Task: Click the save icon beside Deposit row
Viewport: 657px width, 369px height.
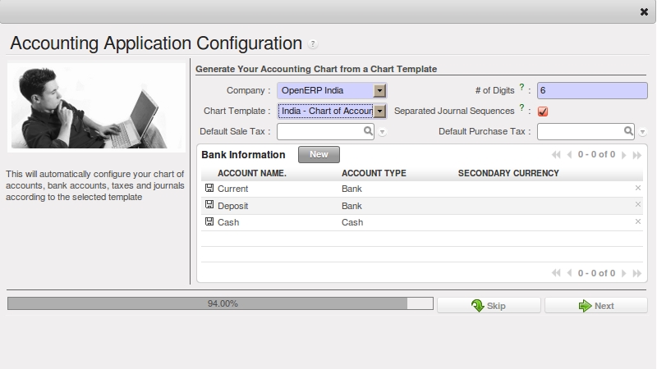Action: pyautogui.click(x=209, y=204)
